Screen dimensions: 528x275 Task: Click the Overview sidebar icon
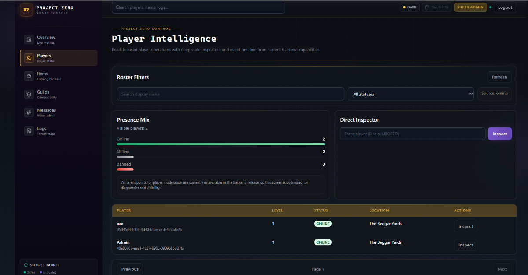coord(29,40)
